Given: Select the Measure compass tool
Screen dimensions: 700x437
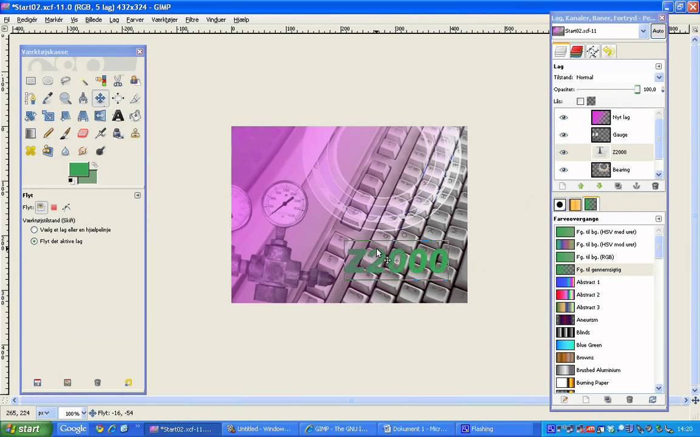Looking at the screenshot, I should tap(83, 98).
